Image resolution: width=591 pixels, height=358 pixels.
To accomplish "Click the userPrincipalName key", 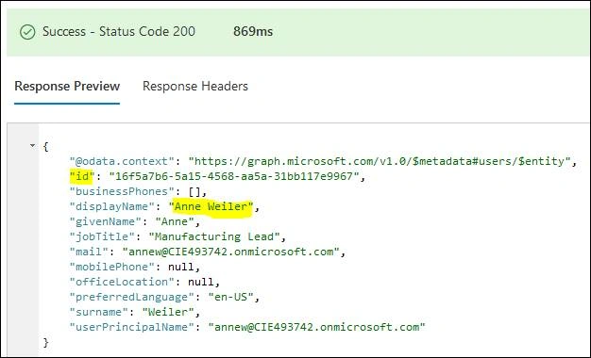I will click(132, 327).
